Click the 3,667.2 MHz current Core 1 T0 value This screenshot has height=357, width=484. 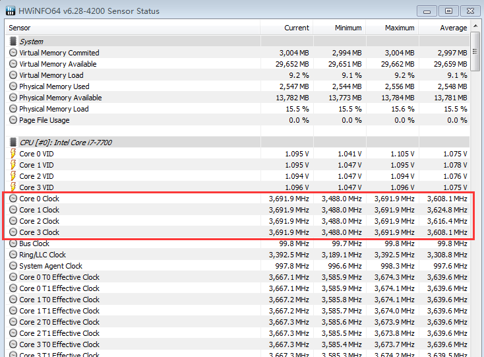(289, 300)
